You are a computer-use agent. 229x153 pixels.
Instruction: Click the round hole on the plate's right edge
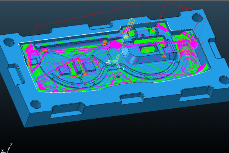(222, 79)
